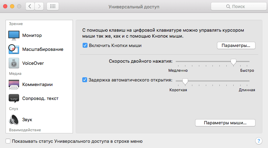This screenshot has width=268, height=148.
Task: Open the Масштабирование magnifier icon
Action: [x=14, y=49]
